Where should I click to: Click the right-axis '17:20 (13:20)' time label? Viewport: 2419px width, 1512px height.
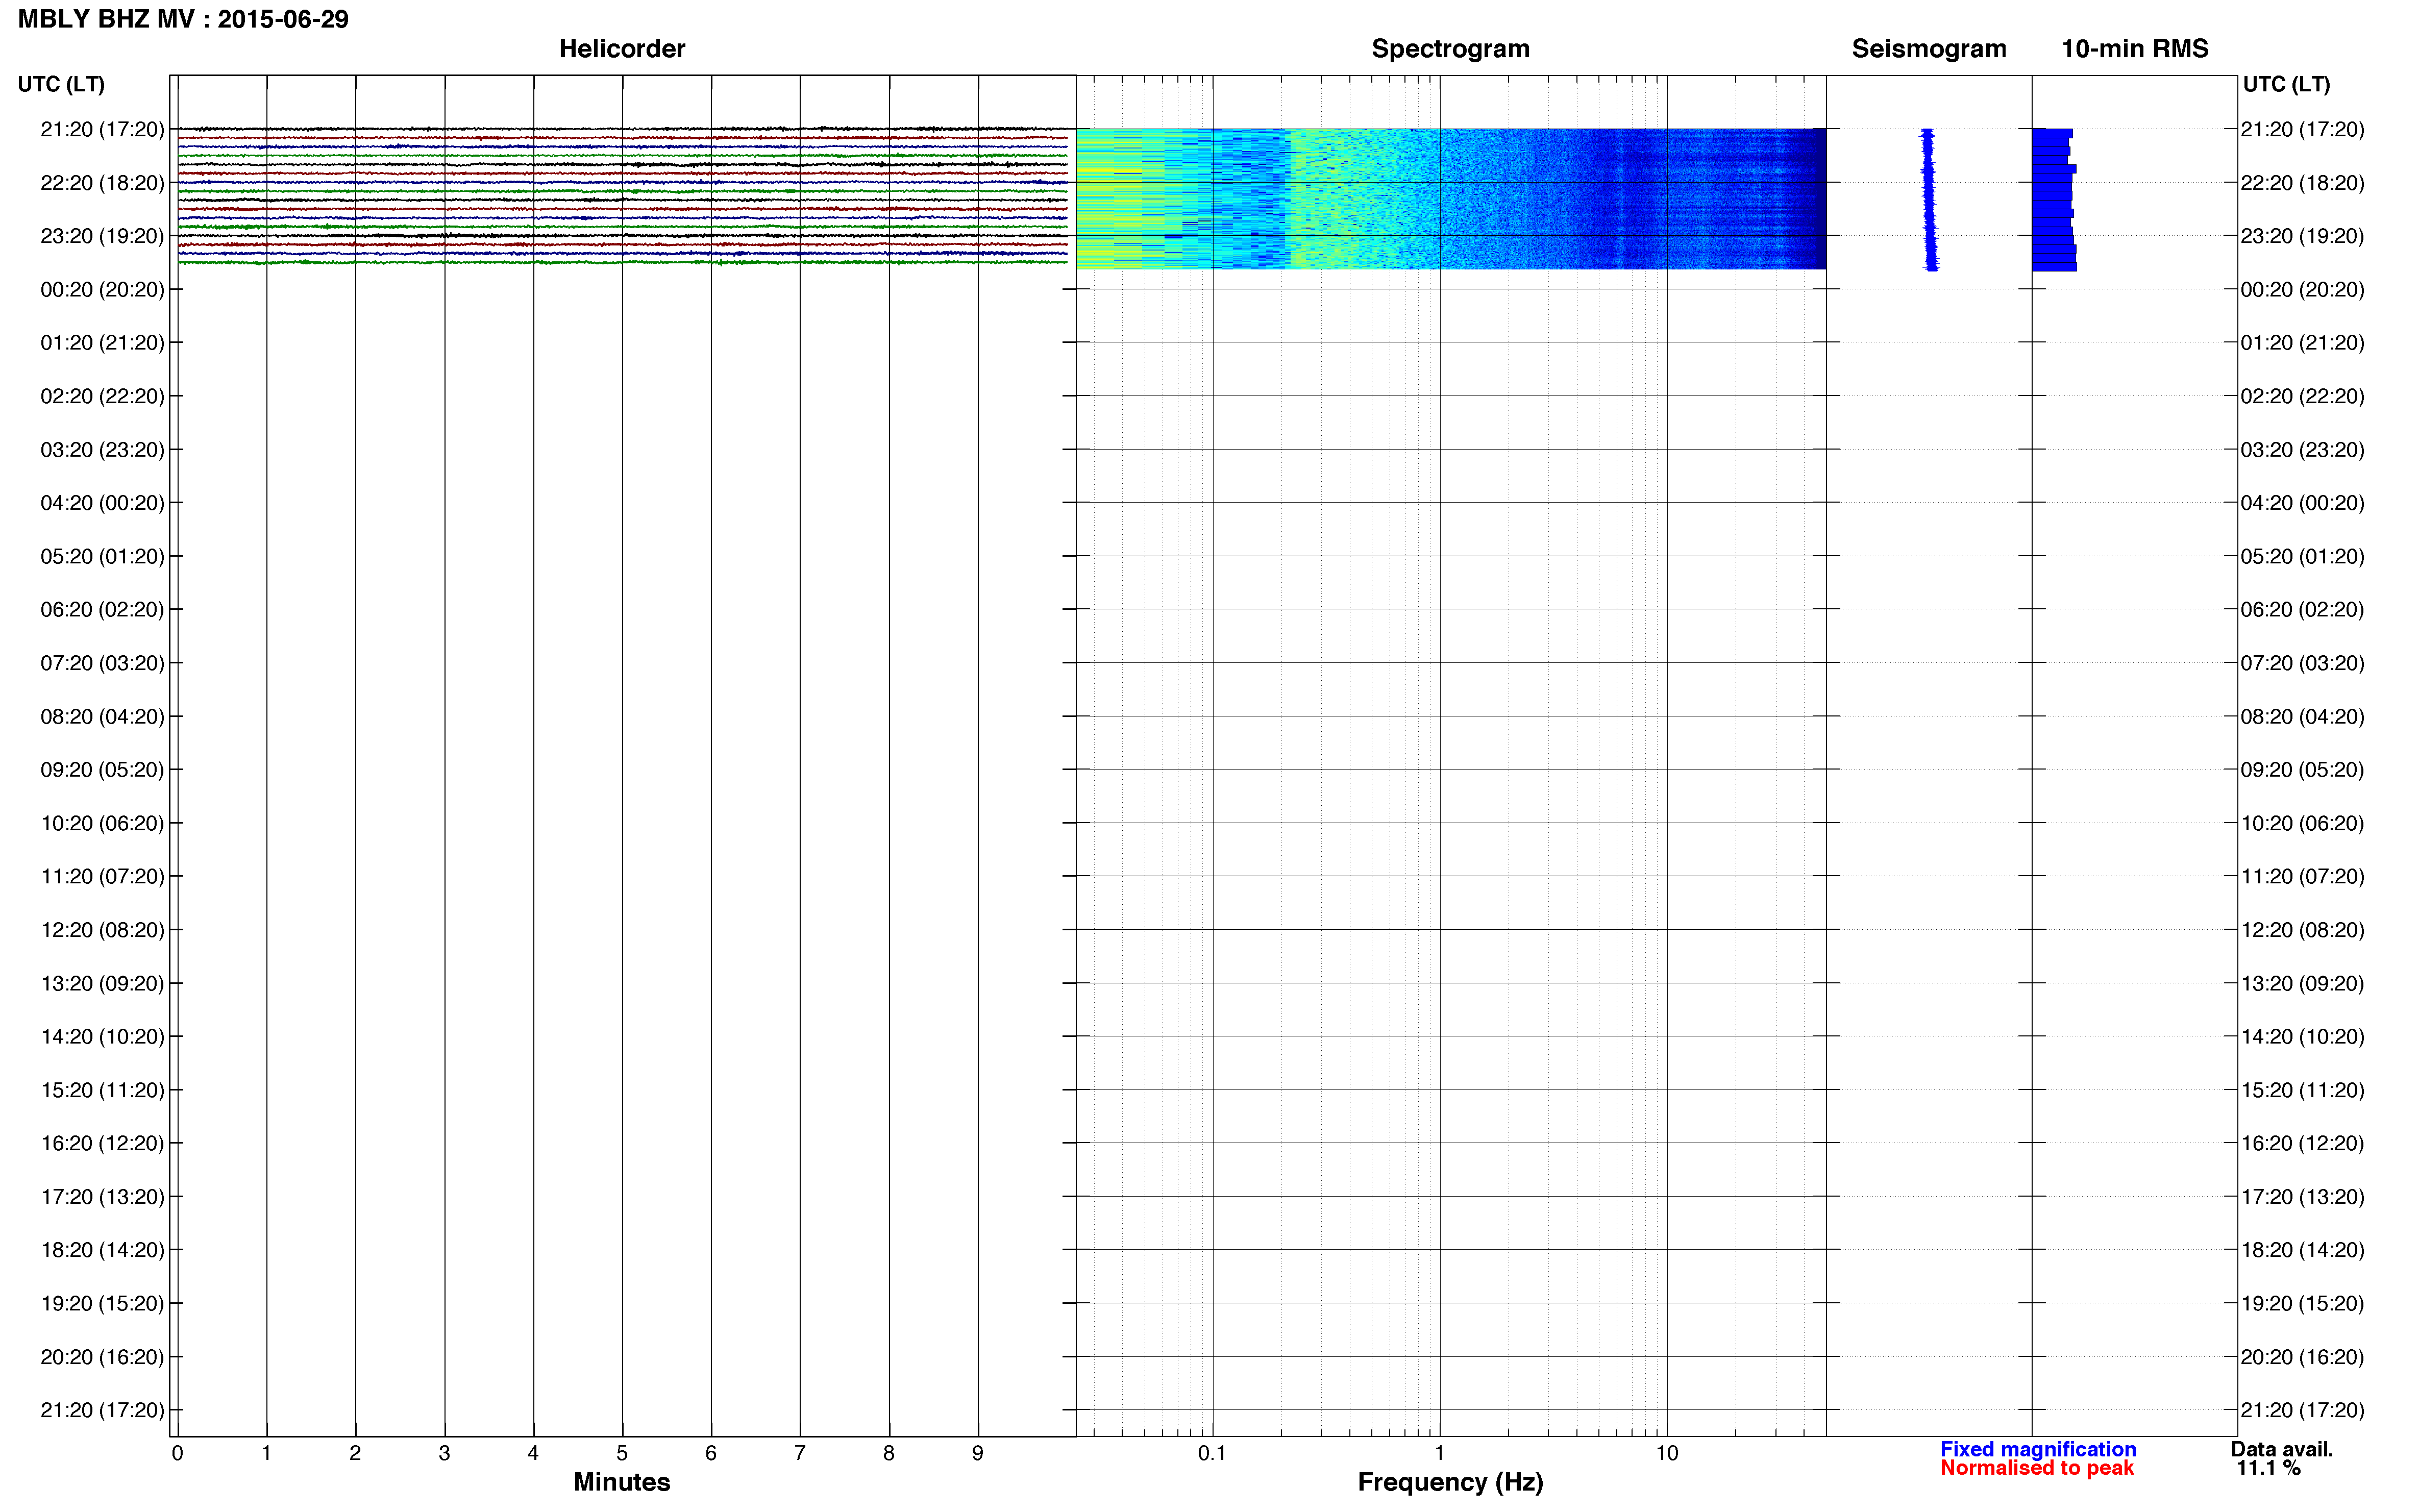[2302, 1197]
